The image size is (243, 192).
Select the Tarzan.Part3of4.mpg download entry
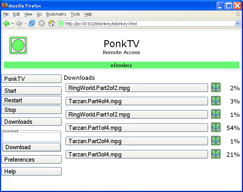(137, 154)
